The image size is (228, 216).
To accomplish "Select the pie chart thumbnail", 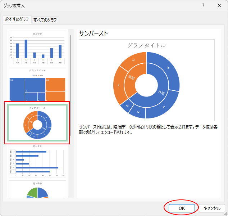I will (x=37, y=190).
